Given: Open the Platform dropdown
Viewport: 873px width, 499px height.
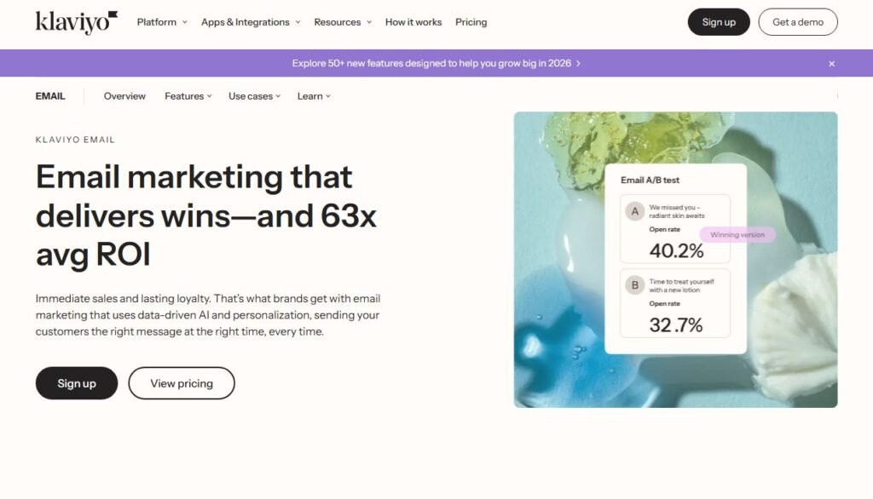Looking at the screenshot, I should (161, 22).
